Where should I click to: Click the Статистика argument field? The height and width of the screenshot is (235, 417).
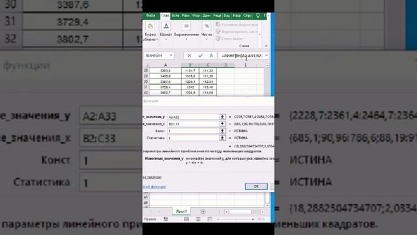(194, 138)
